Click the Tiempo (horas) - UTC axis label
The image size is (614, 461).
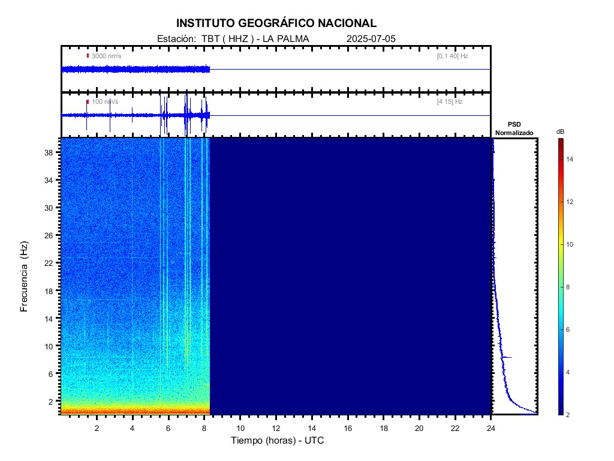[277, 441]
